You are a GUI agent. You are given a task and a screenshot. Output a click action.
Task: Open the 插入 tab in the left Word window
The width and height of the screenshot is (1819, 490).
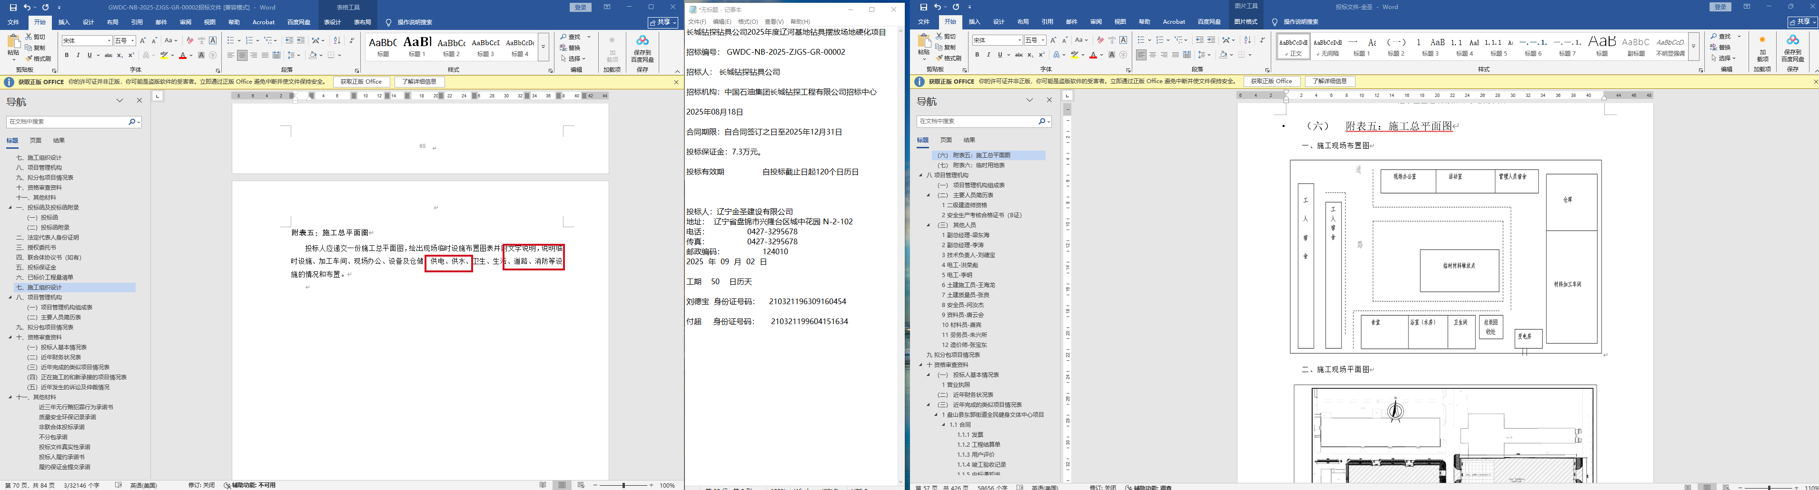click(64, 22)
